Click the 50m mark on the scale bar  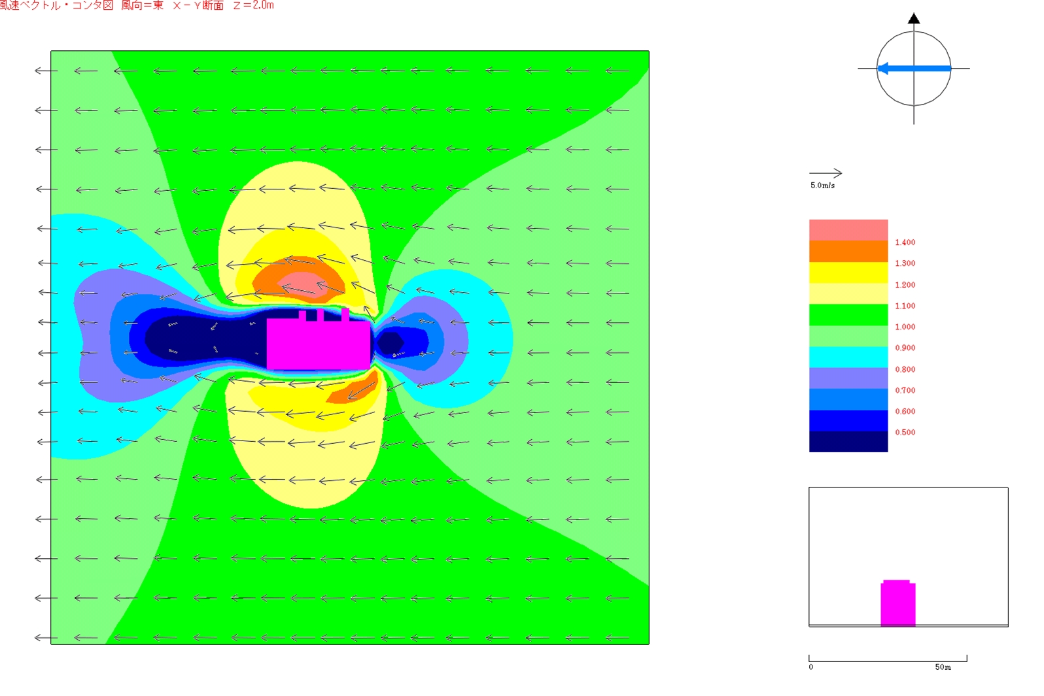point(943,667)
